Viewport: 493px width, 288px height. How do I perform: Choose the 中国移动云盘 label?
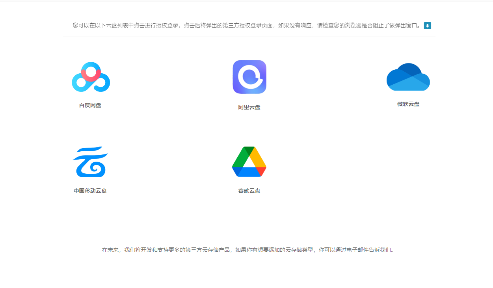coord(90,191)
